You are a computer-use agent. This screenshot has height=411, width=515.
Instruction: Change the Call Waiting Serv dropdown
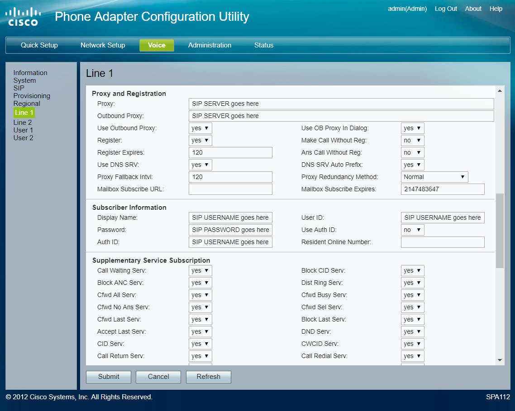200,271
